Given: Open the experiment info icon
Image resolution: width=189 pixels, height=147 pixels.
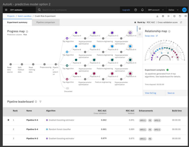Looking at the screenshot, I should pos(174,16).
